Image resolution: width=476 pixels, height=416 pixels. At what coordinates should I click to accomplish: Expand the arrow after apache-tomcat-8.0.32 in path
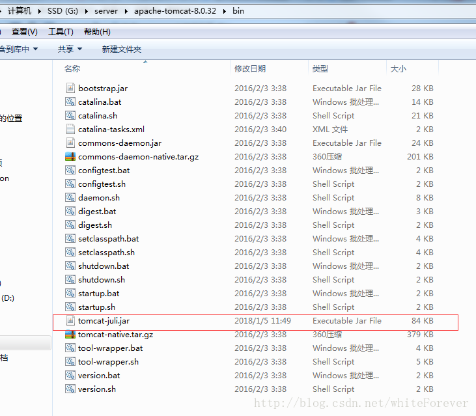225,11
